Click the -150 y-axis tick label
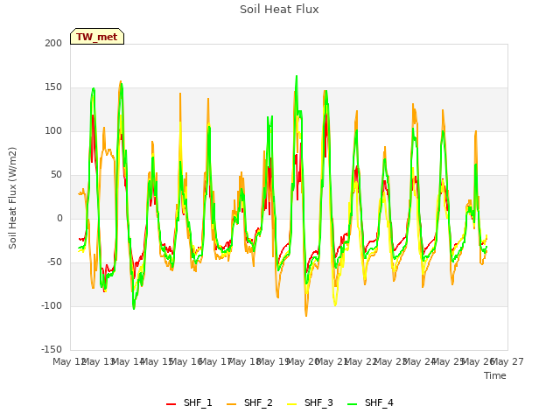560x420 pixels. (52, 349)
